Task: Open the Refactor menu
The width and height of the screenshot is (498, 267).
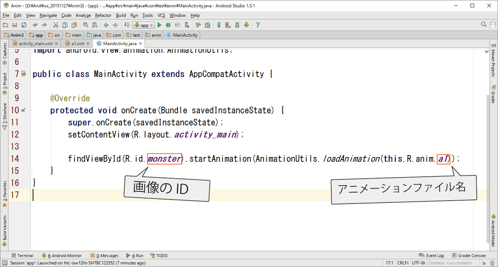Action: pos(103,15)
